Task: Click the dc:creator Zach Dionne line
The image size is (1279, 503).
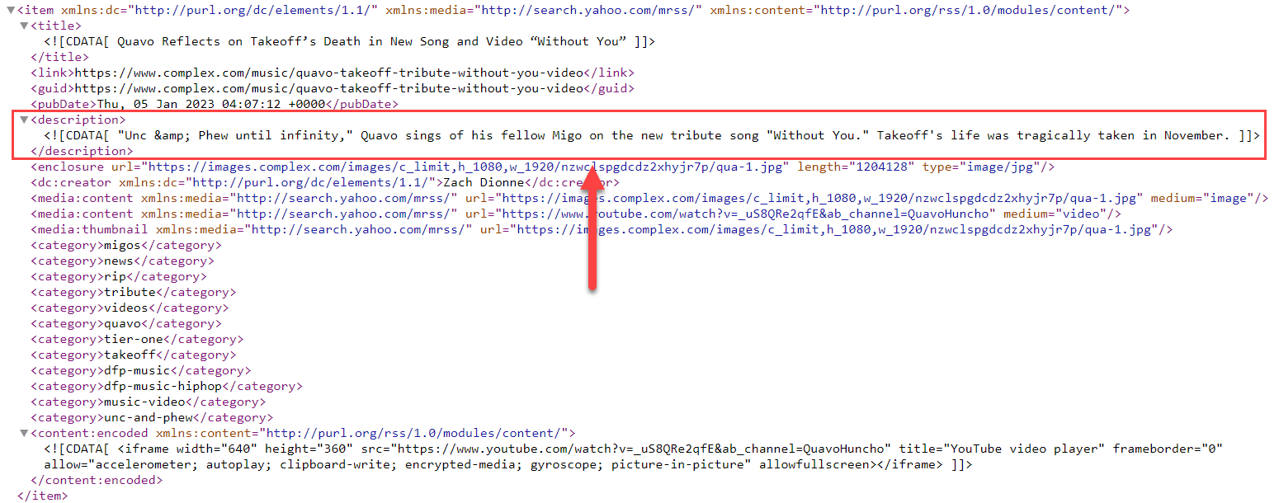Action: (325, 183)
